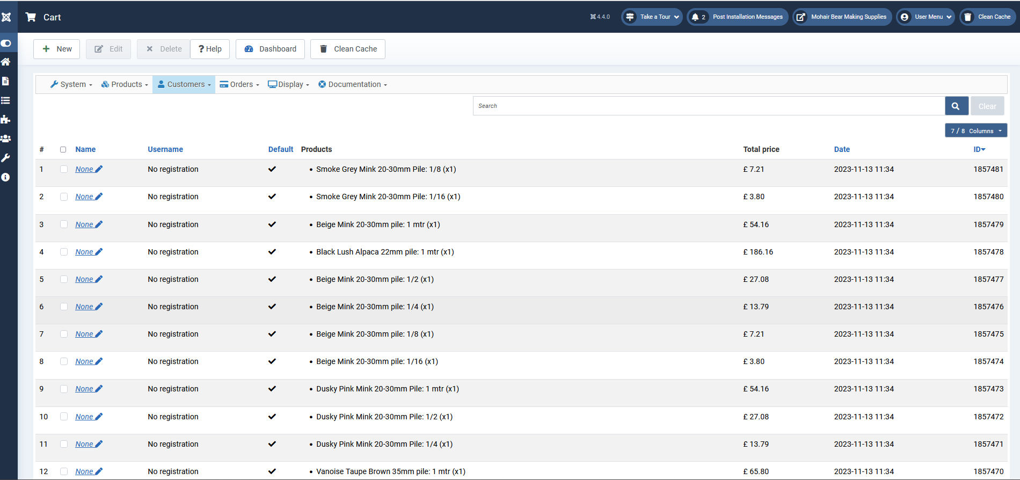Edit name pencil for cart 1857472

(99, 417)
